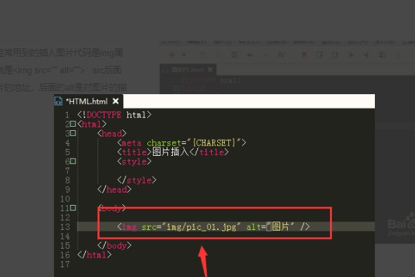Viewport: 415px width, 277px height.
Task: Select the *HTML.html file tab
Action: tap(89, 101)
